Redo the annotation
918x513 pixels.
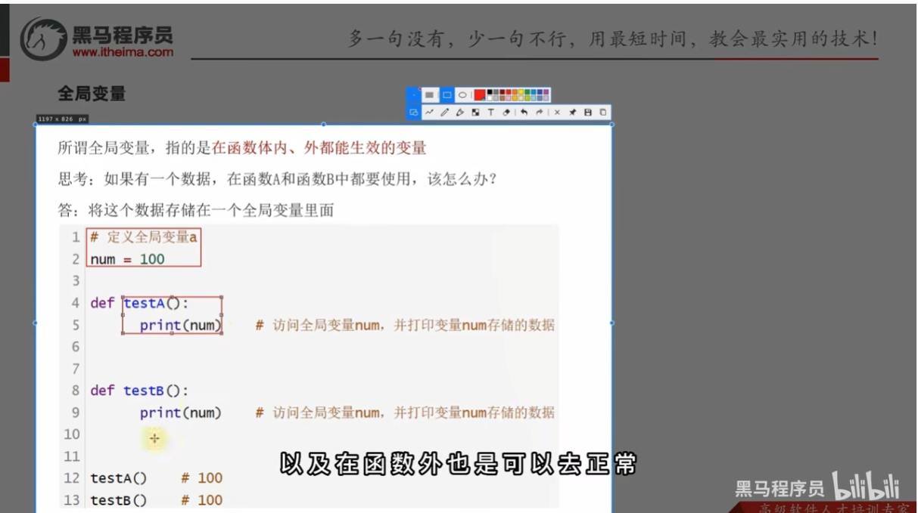540,112
